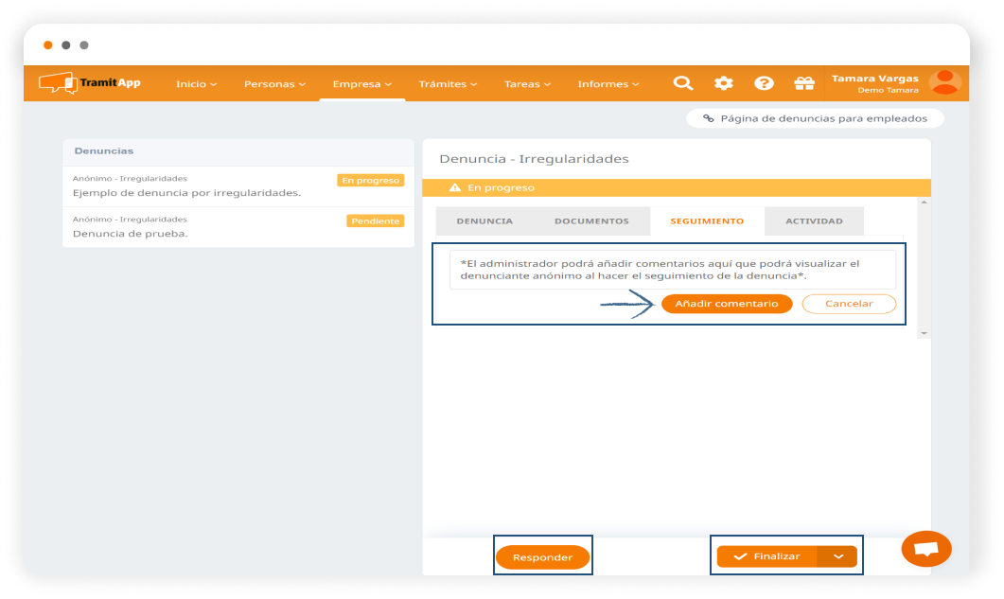Image resolution: width=1004 pixels, height=599 pixels.
Task: Expand the Finalizar dropdown arrow
Action: coord(837,556)
